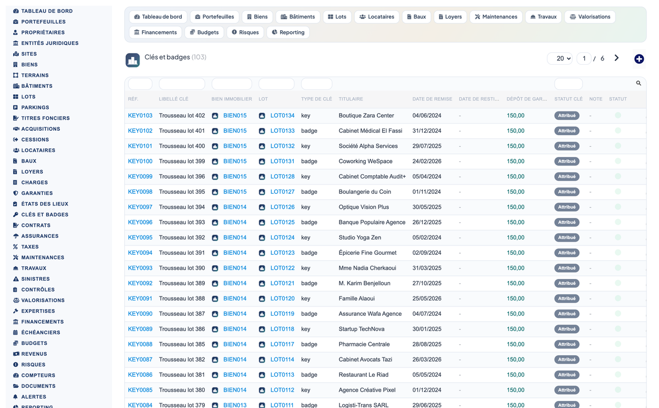Image resolution: width=659 pixels, height=408 pixels.
Task: Open États des lieux in the sidebar
Action: [41, 204]
